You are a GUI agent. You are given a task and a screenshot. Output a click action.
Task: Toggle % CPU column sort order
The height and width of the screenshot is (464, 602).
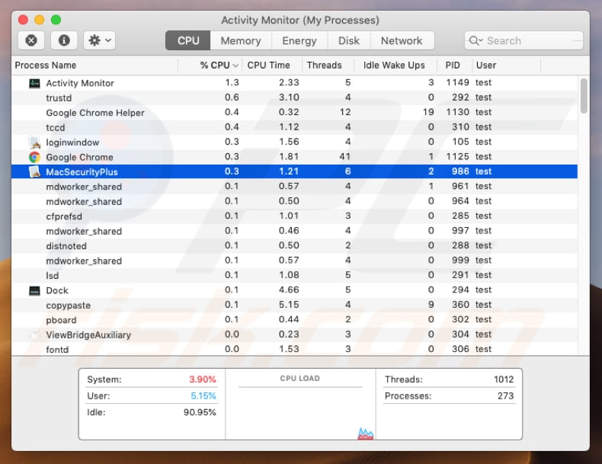(210, 66)
